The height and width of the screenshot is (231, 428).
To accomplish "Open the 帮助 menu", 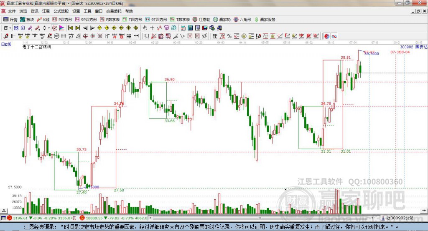I will click(129, 11).
